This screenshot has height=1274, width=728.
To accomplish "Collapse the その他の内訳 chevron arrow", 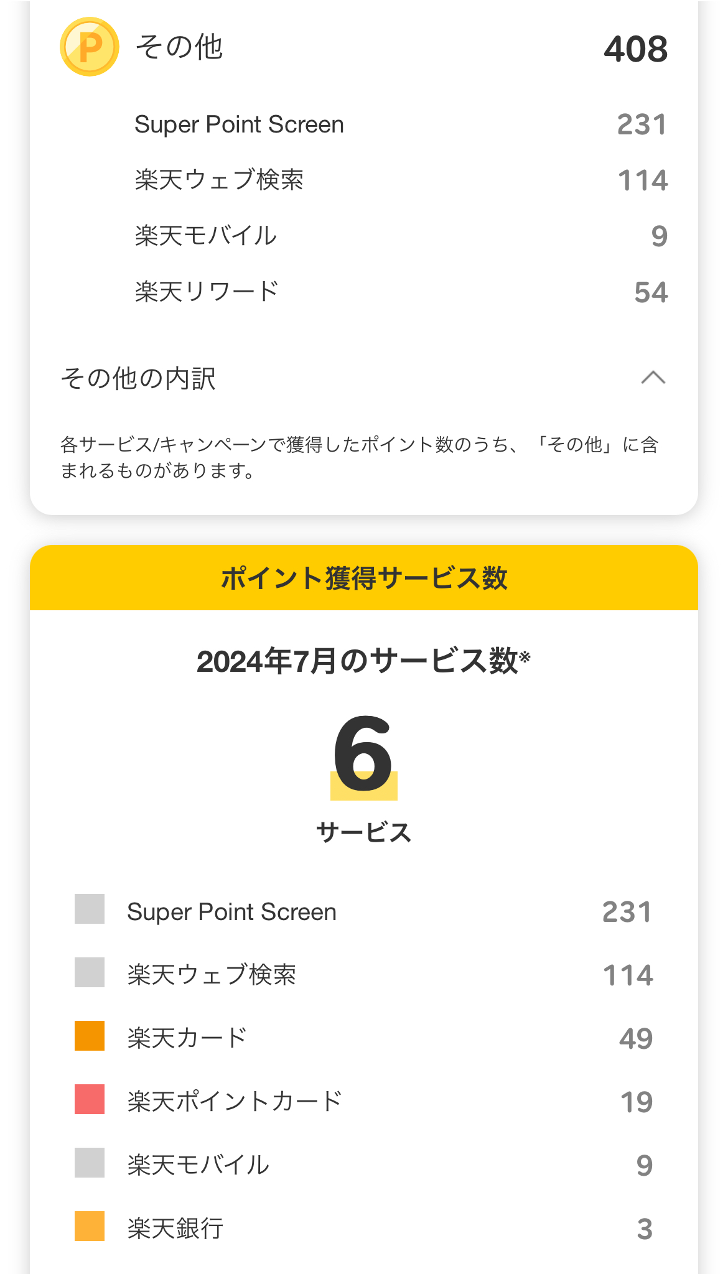I will click(653, 378).
